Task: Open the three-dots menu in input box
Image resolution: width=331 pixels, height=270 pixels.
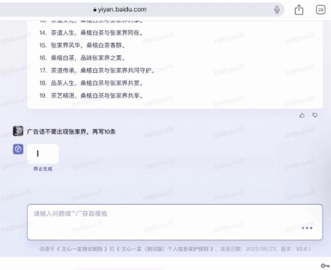Action: tap(307, 228)
